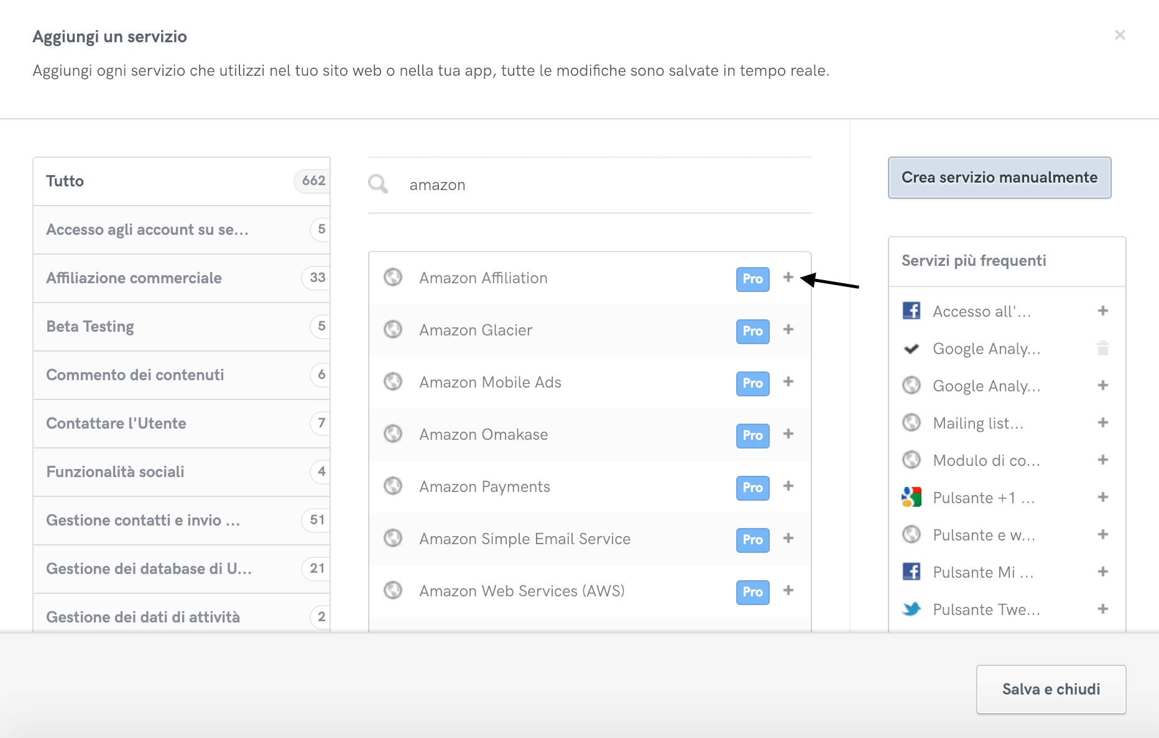Click the magnifying glass search icon
Image resolution: width=1159 pixels, height=738 pixels.
point(377,184)
